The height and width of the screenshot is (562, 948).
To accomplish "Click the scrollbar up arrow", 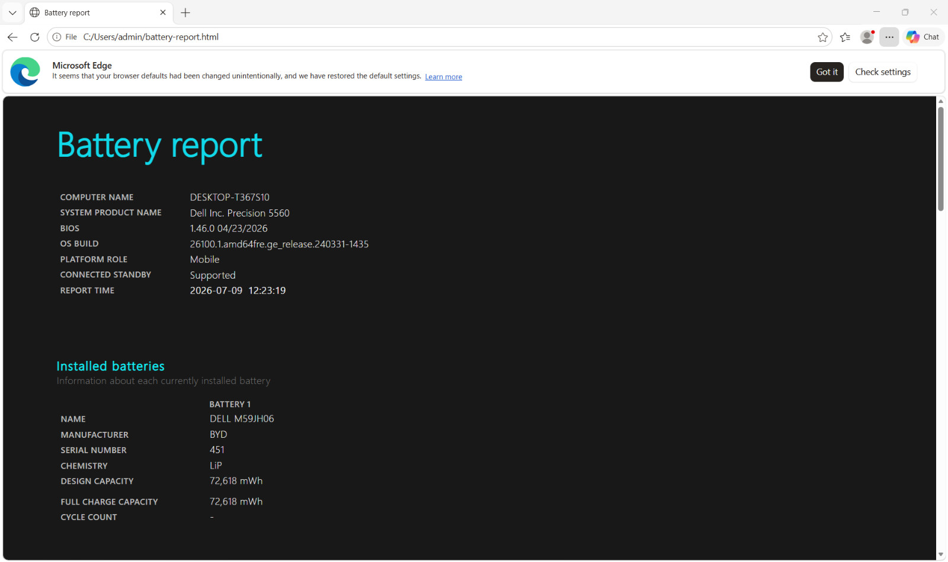I will click(940, 101).
